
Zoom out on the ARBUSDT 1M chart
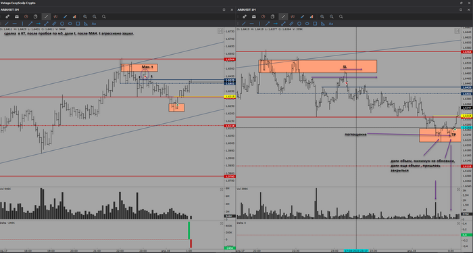coord(332,17)
